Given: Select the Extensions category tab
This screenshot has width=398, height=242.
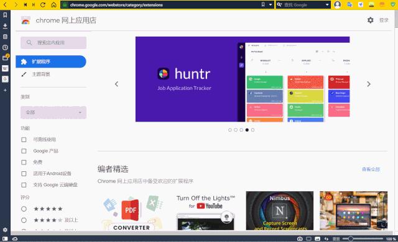Looking at the screenshot, I should pos(51,61).
